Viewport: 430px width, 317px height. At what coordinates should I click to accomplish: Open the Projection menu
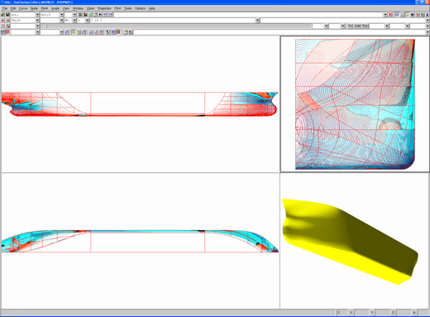pyautogui.click(x=104, y=8)
